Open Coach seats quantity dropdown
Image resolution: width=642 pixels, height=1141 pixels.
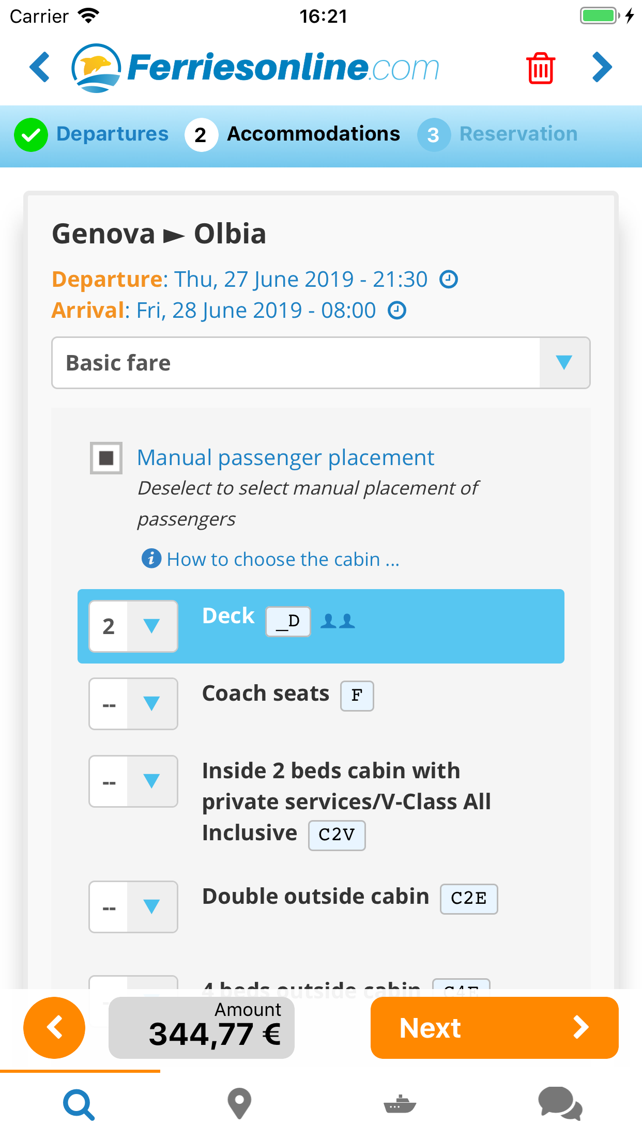tap(133, 704)
